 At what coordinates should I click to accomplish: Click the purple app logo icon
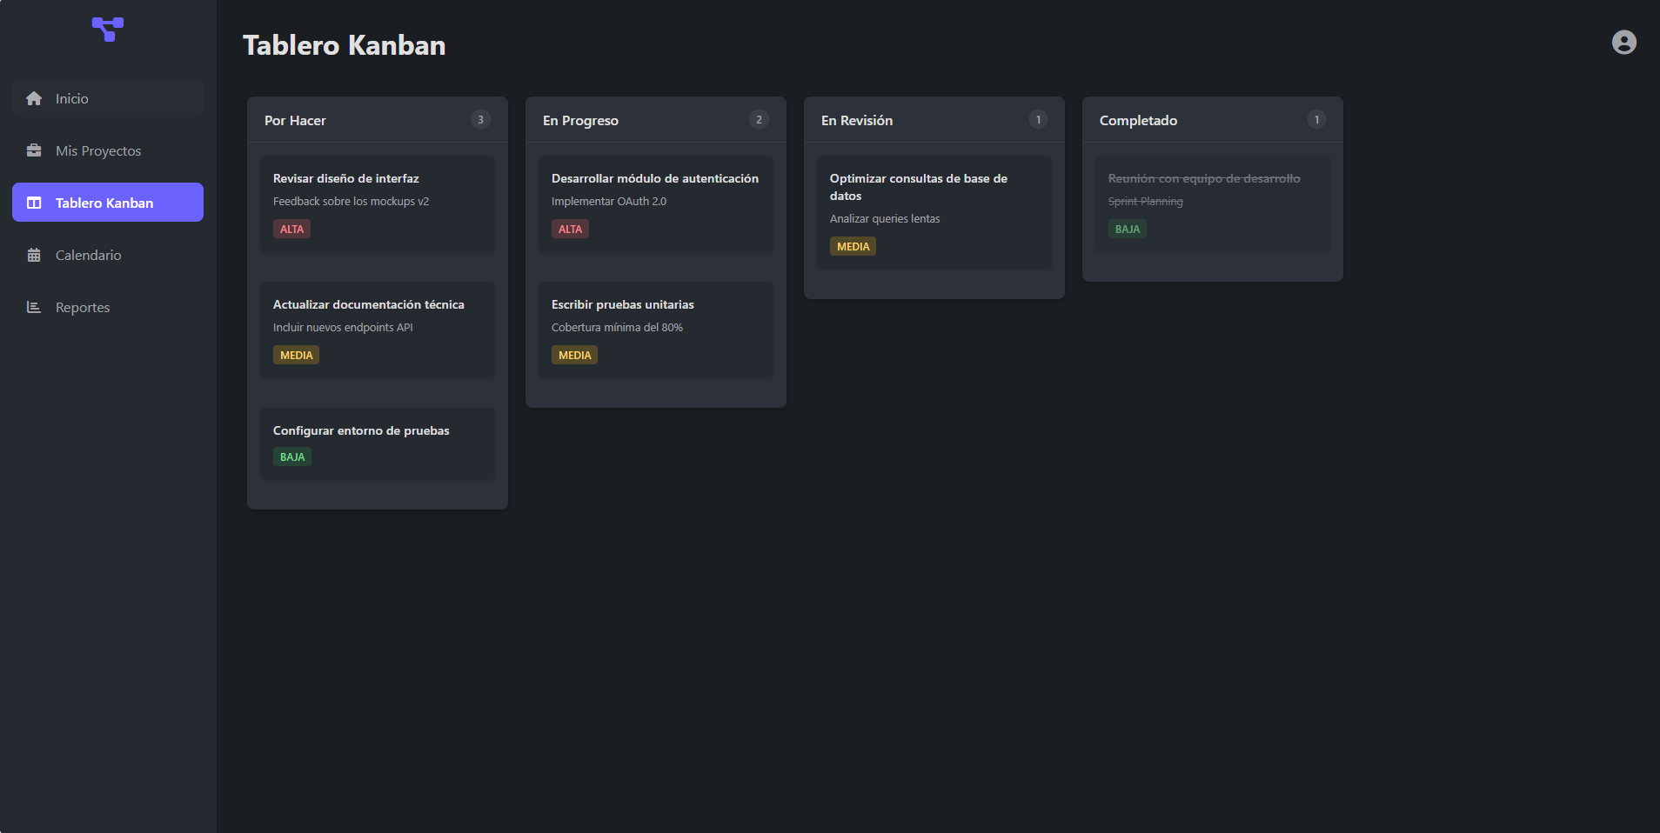[x=108, y=29]
